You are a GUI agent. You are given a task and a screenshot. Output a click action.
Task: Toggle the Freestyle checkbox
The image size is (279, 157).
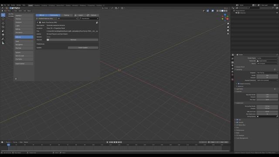click(x=237, y=136)
